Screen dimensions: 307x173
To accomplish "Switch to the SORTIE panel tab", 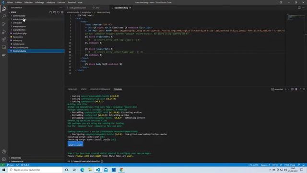I will [83, 89].
